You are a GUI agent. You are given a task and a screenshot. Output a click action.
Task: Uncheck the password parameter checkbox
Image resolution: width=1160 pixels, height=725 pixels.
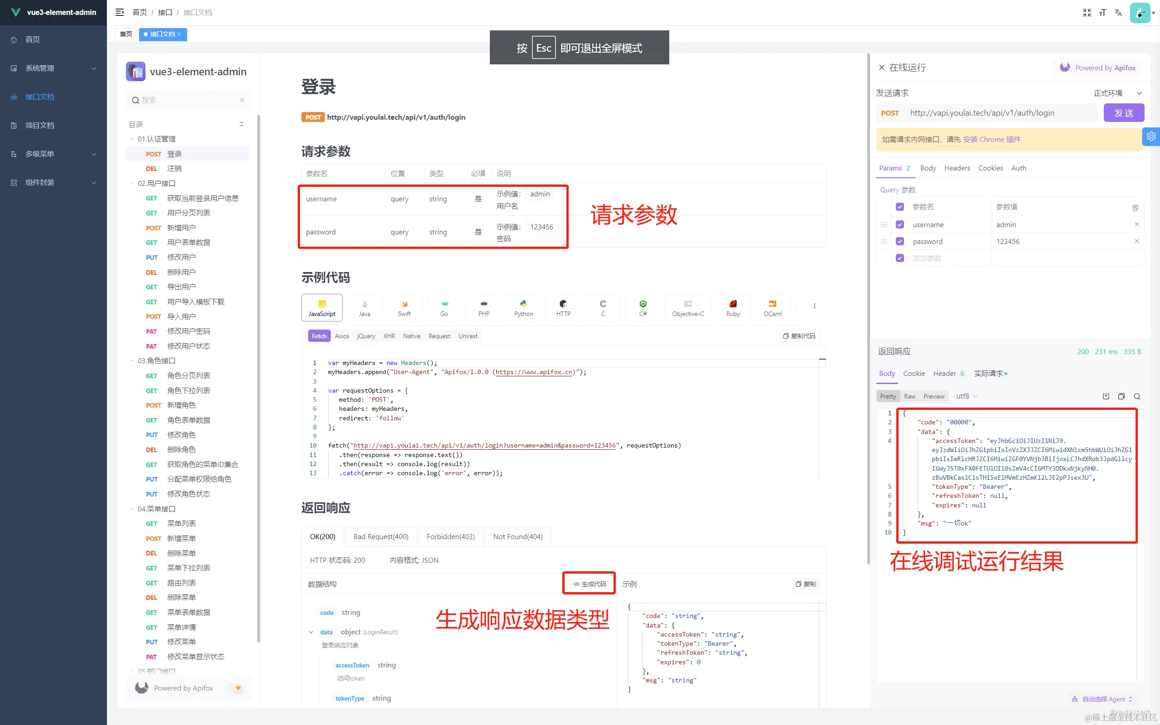pyautogui.click(x=900, y=241)
